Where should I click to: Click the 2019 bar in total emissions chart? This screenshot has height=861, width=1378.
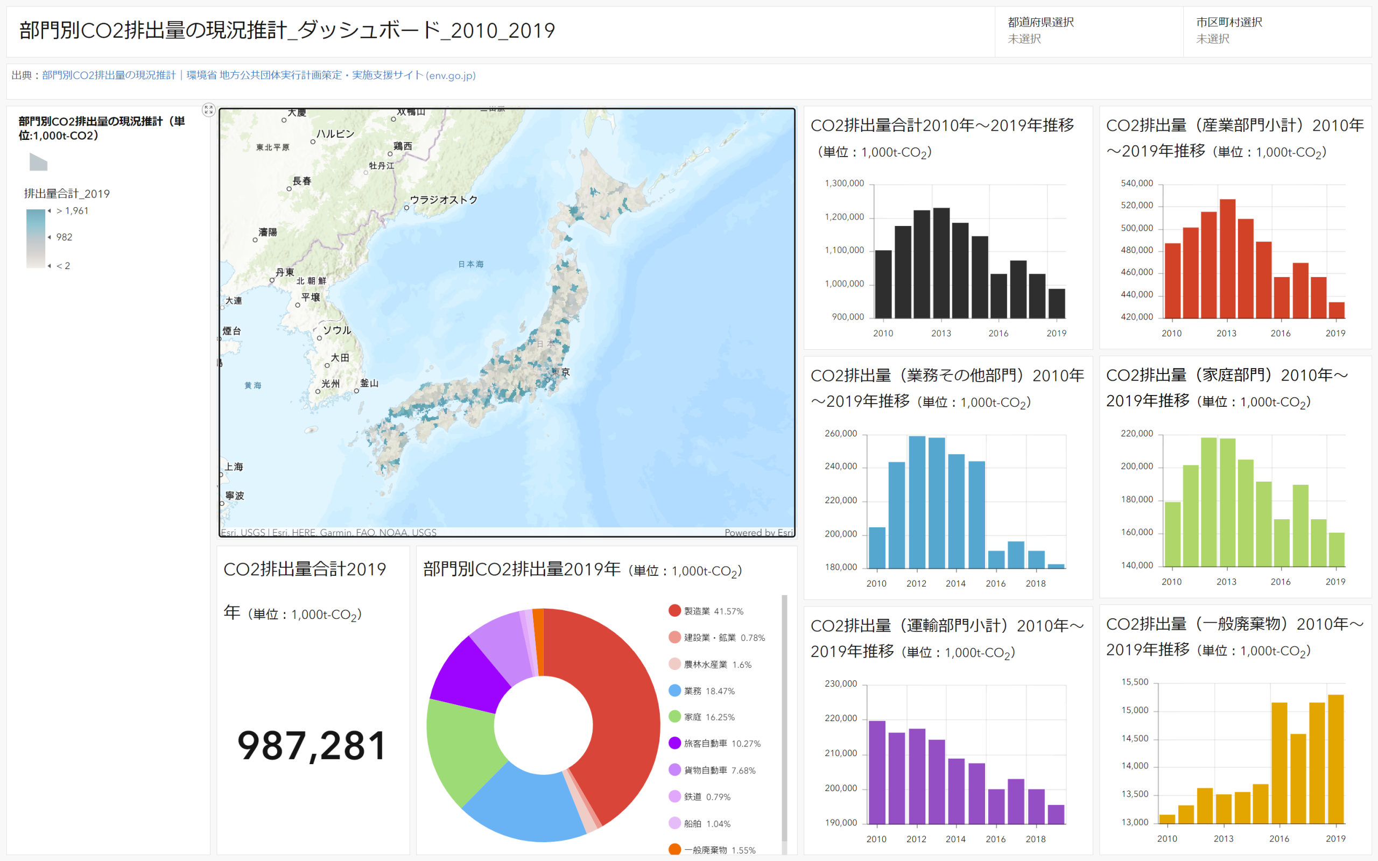pos(1057,304)
